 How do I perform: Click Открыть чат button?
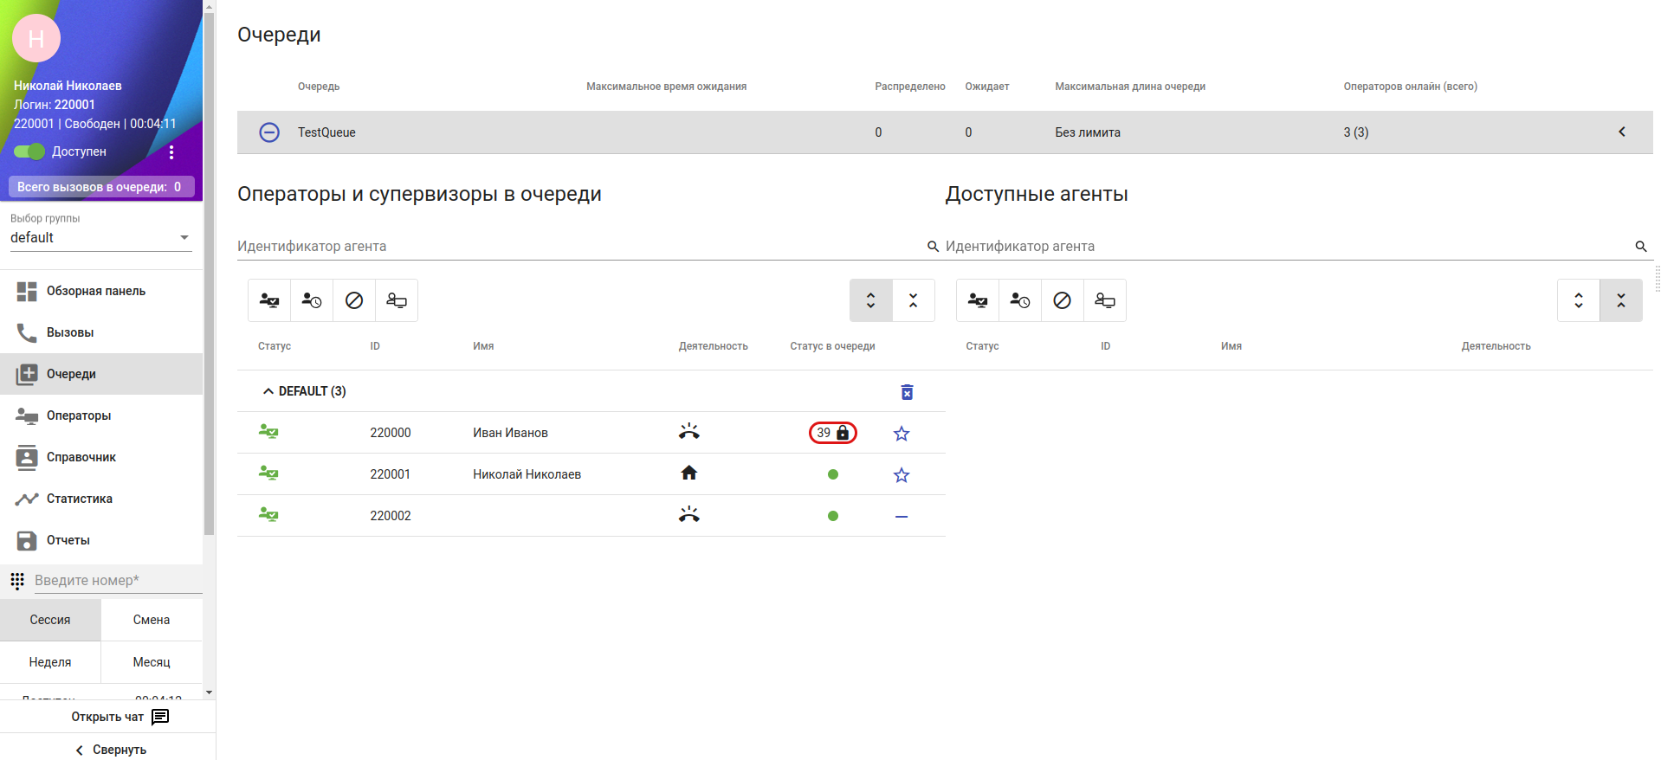coord(120,717)
